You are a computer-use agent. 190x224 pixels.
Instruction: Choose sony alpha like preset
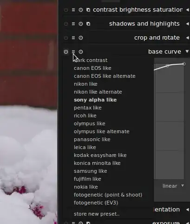[95, 100]
